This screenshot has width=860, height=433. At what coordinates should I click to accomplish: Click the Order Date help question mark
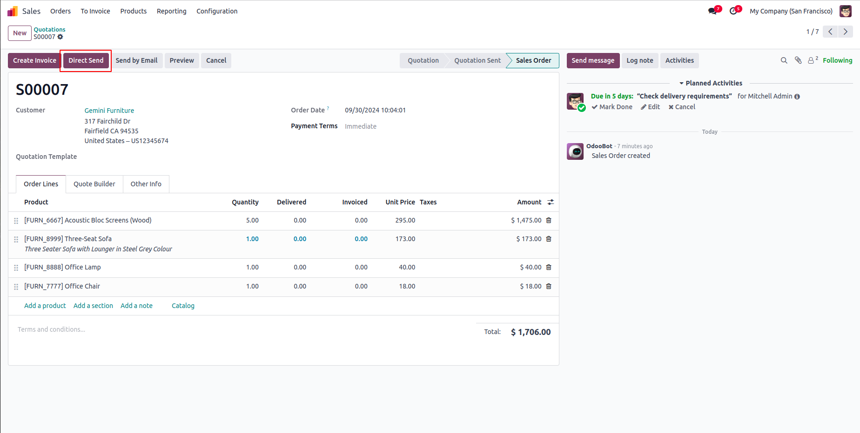[x=328, y=108]
